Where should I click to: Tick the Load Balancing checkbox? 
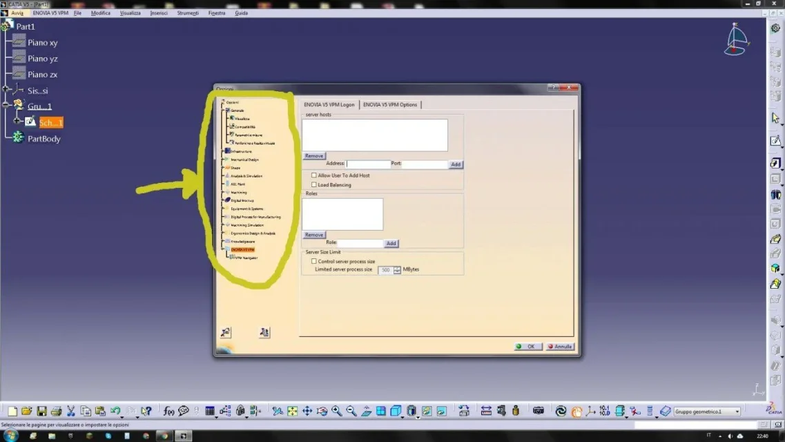[314, 184]
